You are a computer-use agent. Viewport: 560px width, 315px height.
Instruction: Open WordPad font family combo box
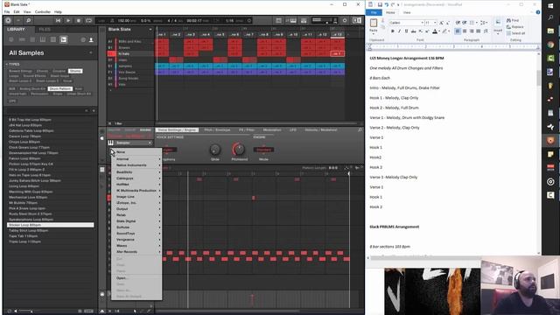[x=406, y=23]
